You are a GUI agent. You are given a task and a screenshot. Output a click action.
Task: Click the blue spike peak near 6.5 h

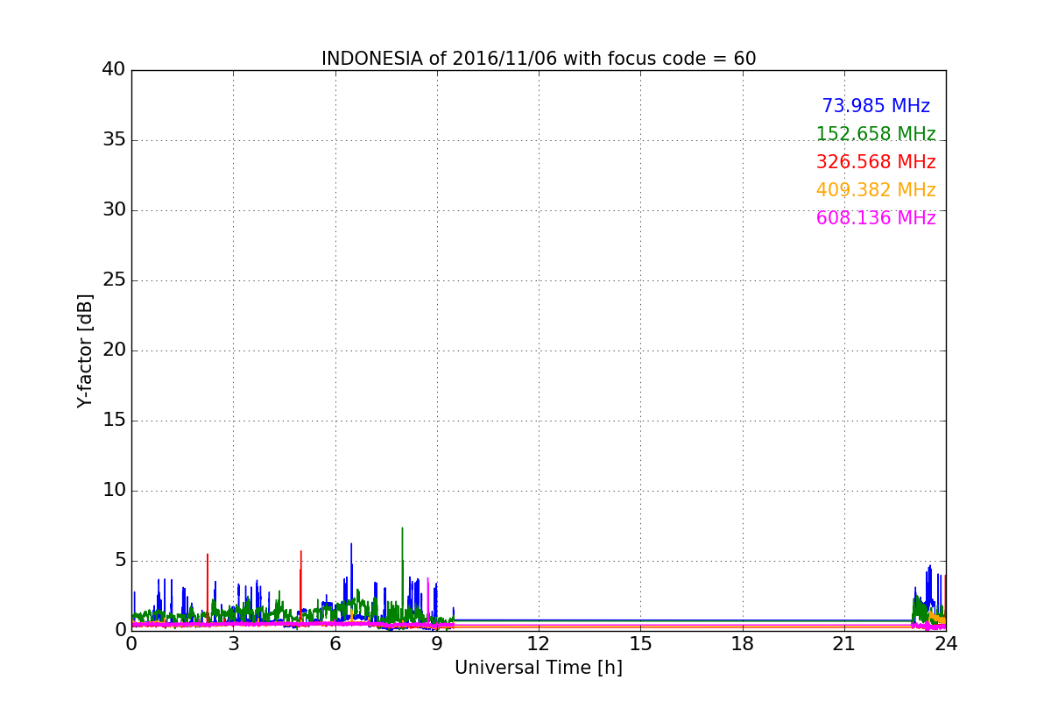[351, 544]
